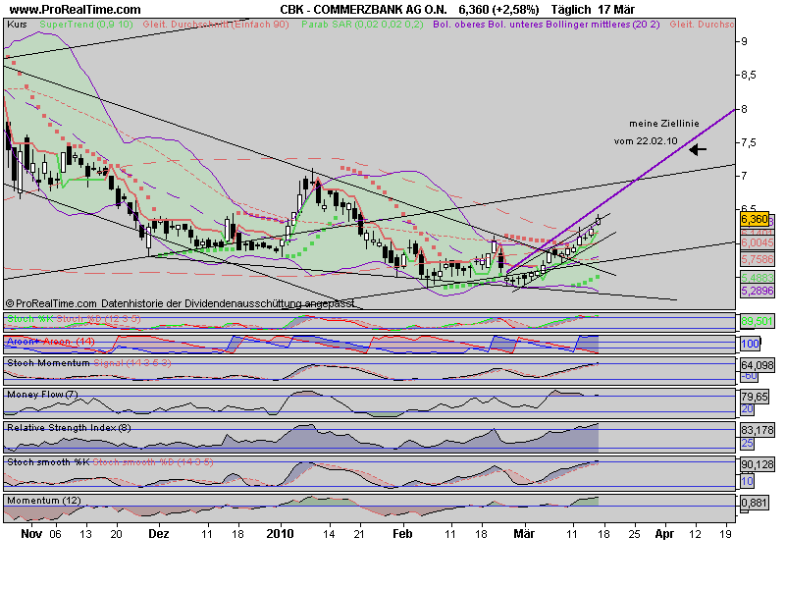Click the 17 Mär date in header
This screenshot has height=589, width=785.
point(616,10)
